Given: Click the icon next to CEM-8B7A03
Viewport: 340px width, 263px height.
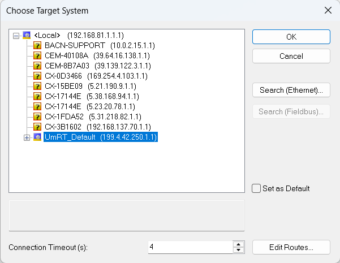Looking at the screenshot, I should [x=37, y=66].
